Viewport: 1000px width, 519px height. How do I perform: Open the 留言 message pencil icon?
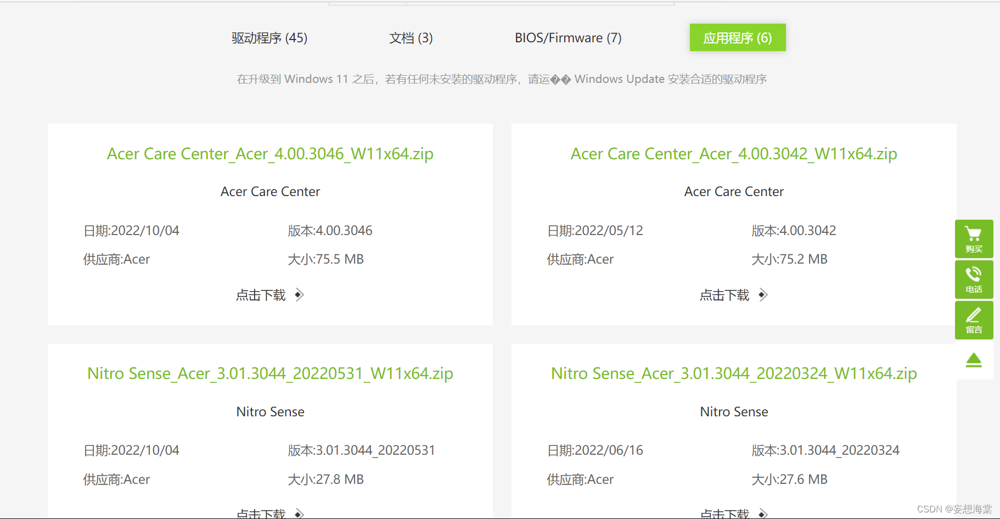[974, 320]
